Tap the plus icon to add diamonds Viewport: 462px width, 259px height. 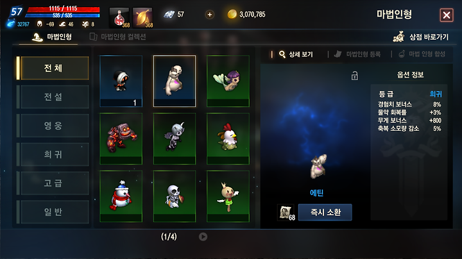(x=209, y=14)
